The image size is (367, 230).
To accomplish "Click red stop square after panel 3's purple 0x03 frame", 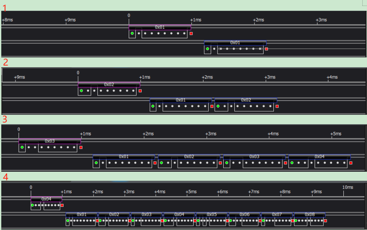I will click(81, 147).
